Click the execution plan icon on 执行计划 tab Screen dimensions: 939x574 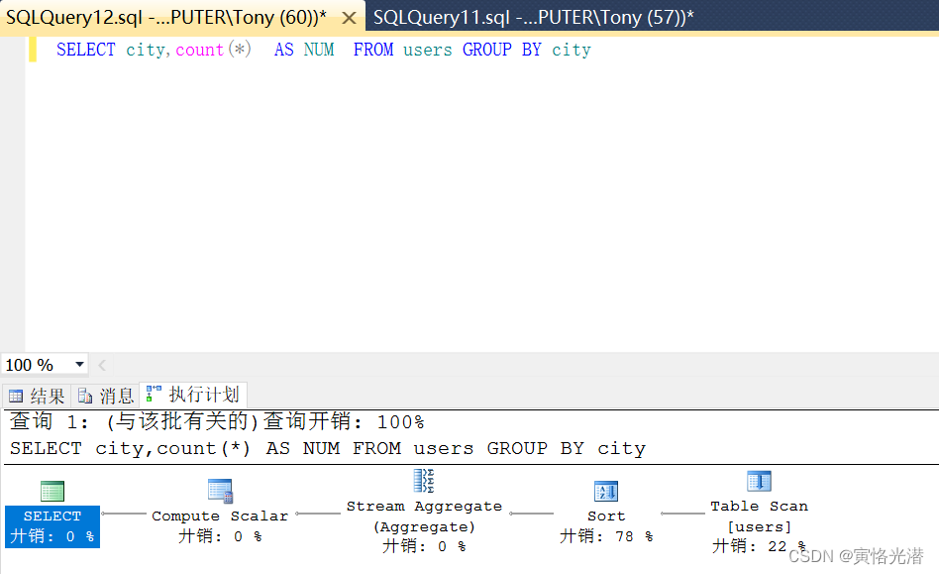click(x=154, y=395)
